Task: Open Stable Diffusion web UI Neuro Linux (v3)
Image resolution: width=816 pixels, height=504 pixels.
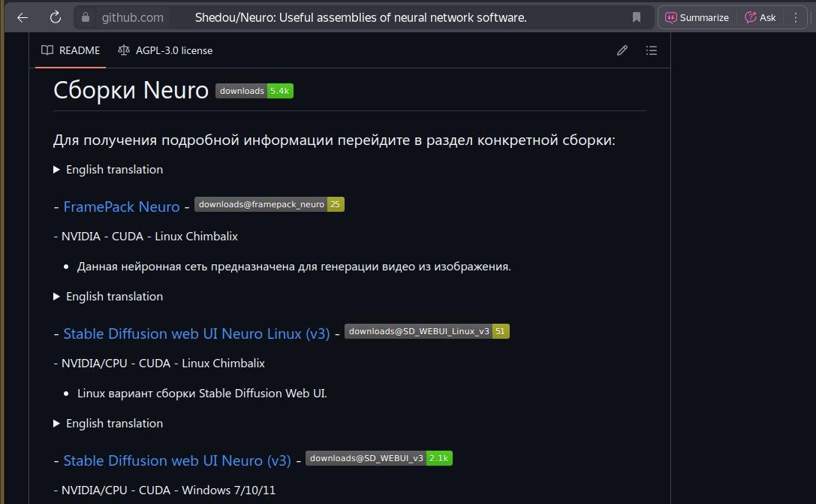Action: [196, 333]
